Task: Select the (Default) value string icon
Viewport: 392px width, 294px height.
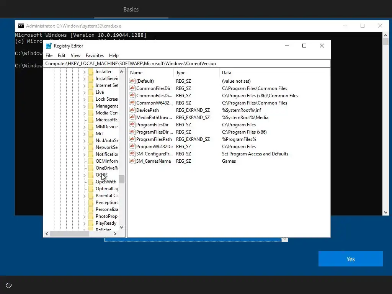Action: [x=132, y=81]
